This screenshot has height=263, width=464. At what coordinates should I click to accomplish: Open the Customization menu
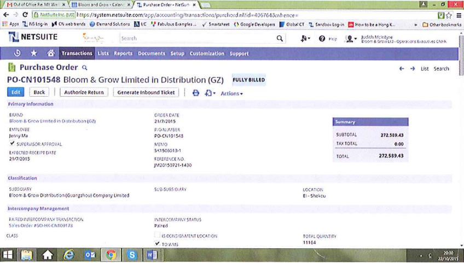coord(207,54)
